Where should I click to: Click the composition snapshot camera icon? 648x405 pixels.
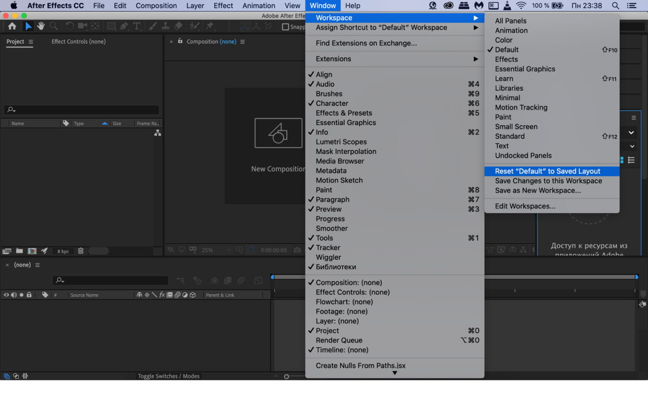[297, 251]
